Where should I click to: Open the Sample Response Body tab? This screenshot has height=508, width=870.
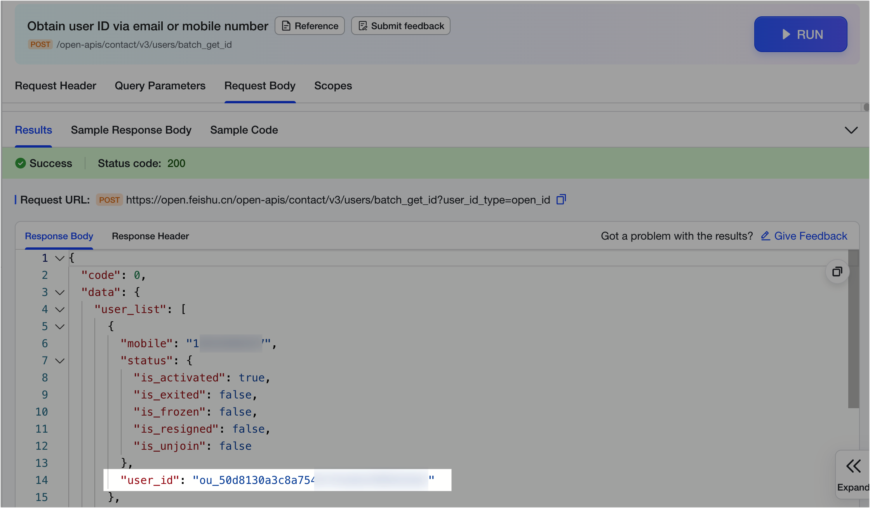click(x=131, y=130)
